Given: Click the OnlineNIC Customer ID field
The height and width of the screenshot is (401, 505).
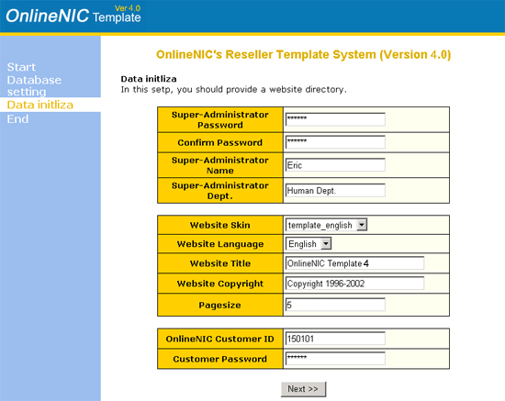Looking at the screenshot, I should (x=335, y=339).
